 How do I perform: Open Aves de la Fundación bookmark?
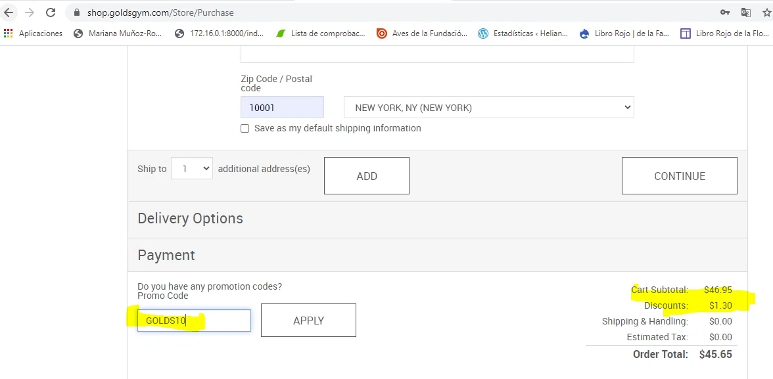(x=422, y=33)
